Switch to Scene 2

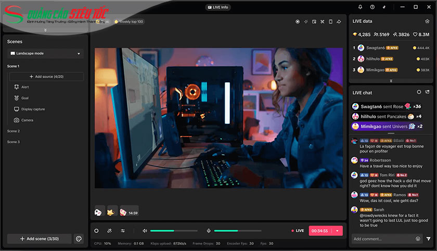tap(14, 131)
